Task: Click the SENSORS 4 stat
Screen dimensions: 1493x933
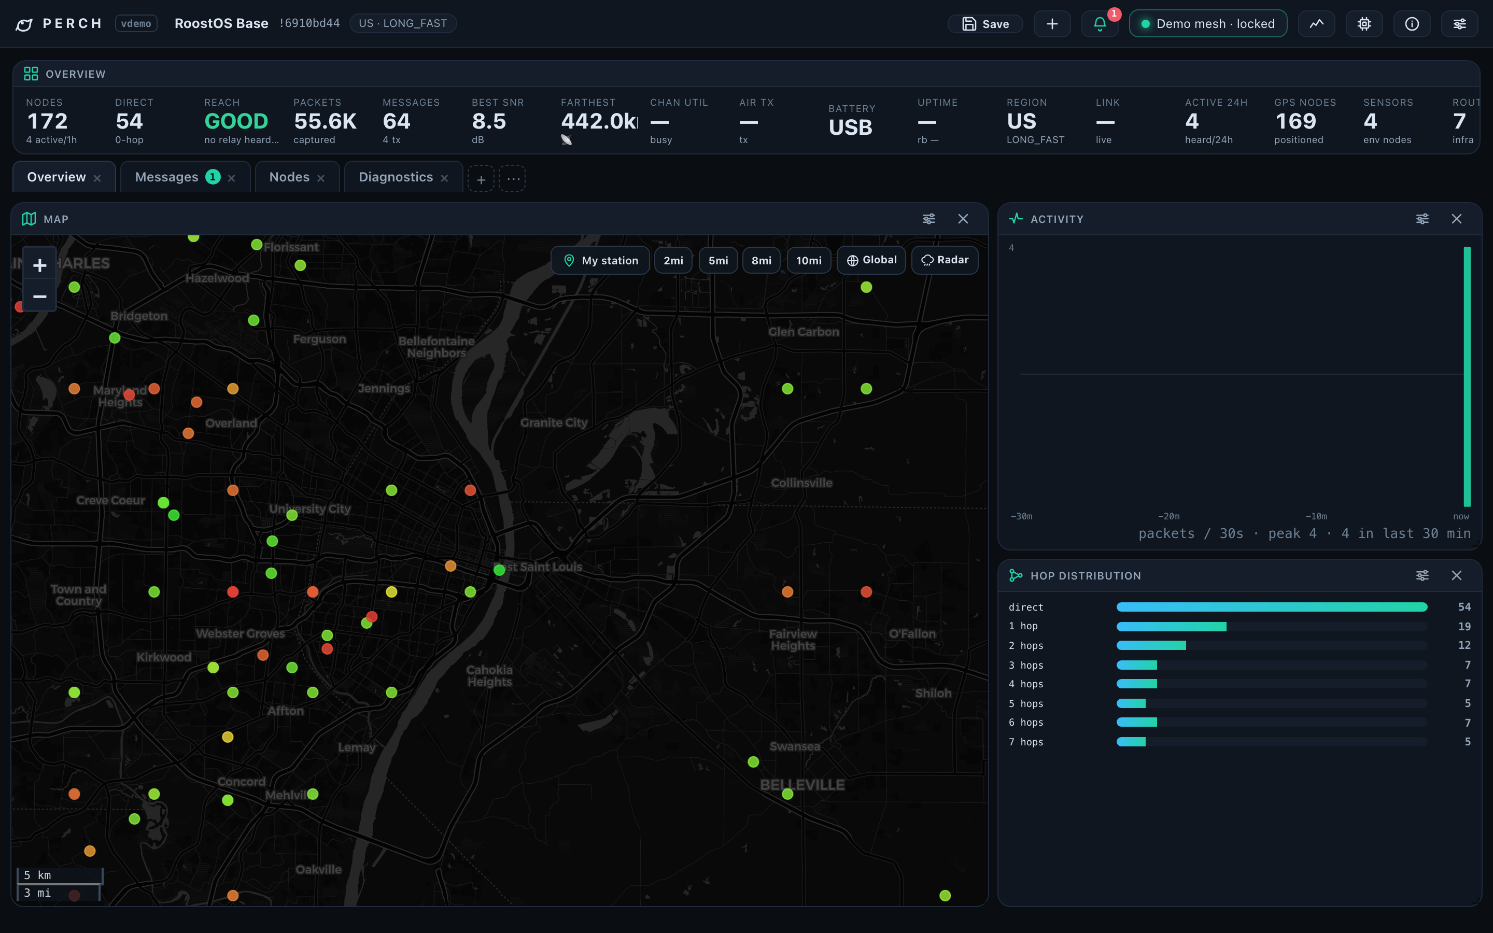Action: [x=1388, y=121]
